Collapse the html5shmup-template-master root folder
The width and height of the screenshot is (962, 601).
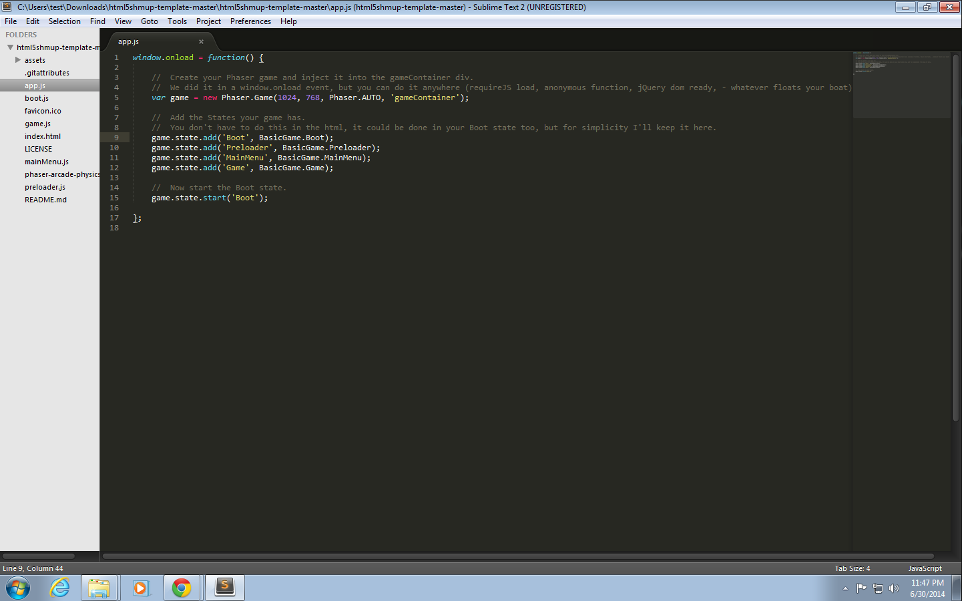click(10, 47)
